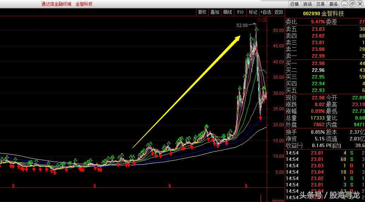
Task: Select the 卖二 row at 23.00
Action: 325,49
